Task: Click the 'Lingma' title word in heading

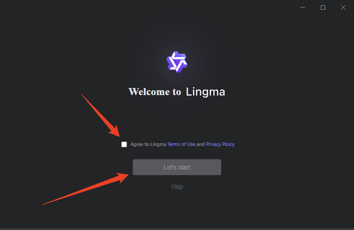Action: point(205,92)
